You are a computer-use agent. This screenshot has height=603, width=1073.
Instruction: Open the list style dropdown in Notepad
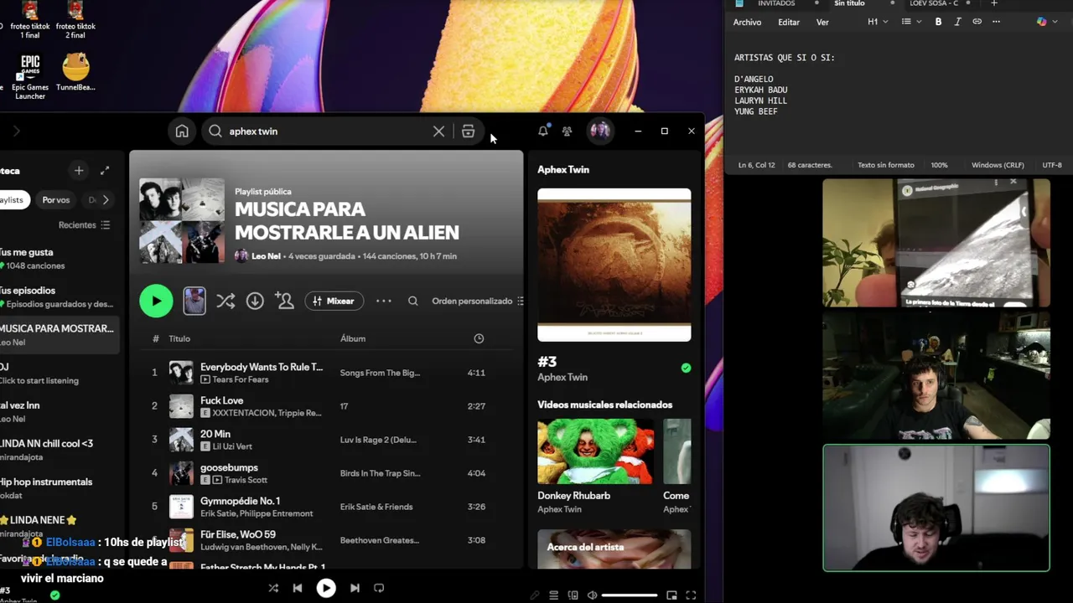(x=911, y=22)
